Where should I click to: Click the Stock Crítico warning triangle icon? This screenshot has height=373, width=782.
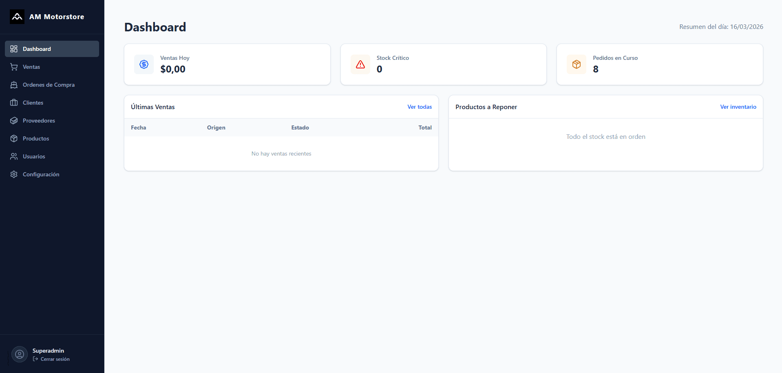[x=360, y=64]
